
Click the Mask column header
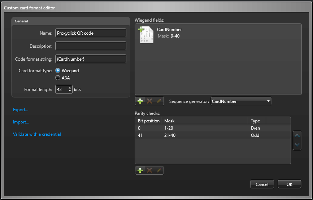coord(205,121)
